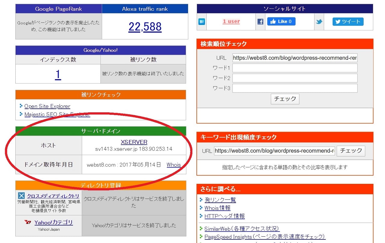Open the Alexa traffic rank 22,588 link
The height and width of the screenshot is (243, 385).
coord(145,27)
